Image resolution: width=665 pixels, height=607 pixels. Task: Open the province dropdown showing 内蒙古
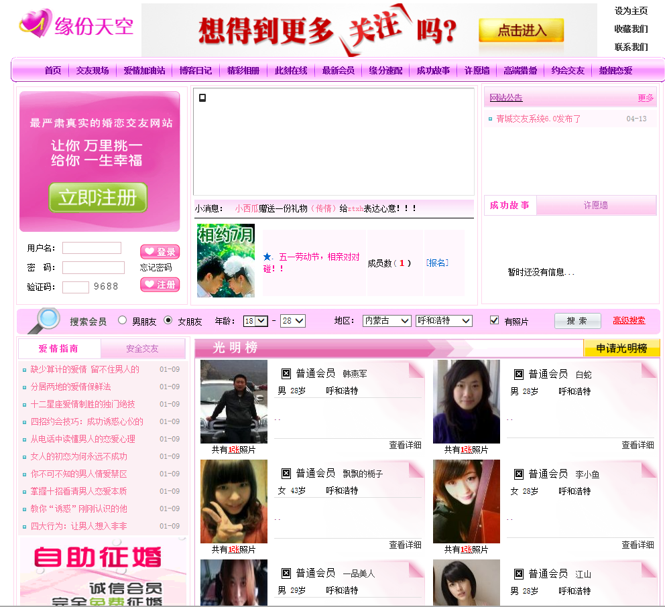click(x=387, y=321)
